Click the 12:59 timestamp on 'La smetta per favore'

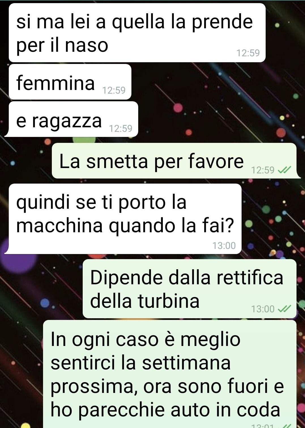263,170
